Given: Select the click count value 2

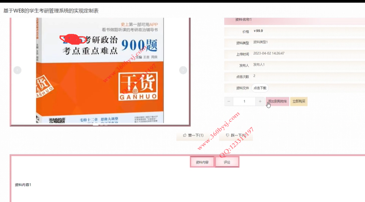Looking at the screenshot, I should point(254,76).
